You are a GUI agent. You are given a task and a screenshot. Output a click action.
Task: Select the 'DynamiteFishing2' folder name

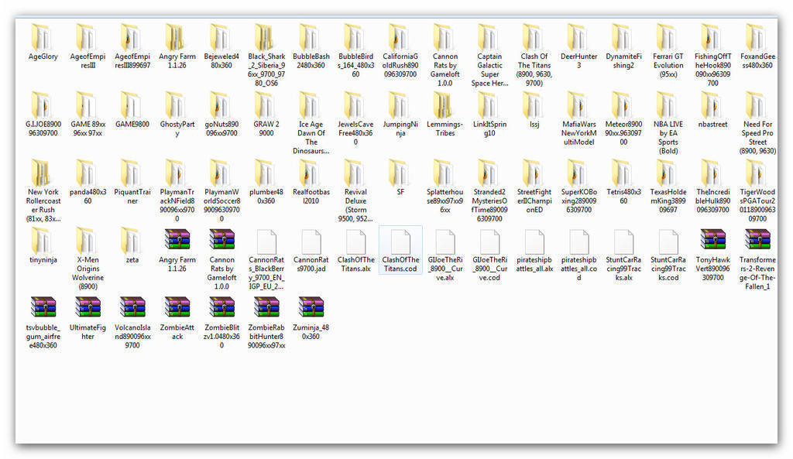point(623,60)
